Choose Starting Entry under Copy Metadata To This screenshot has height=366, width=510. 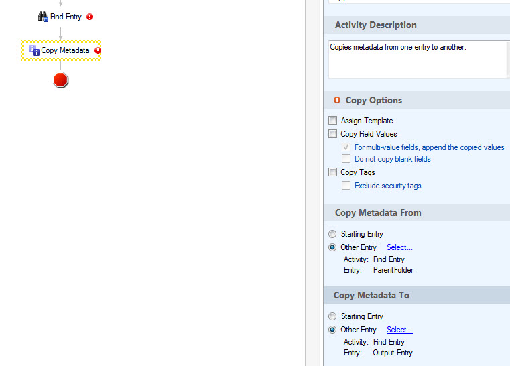[333, 316]
